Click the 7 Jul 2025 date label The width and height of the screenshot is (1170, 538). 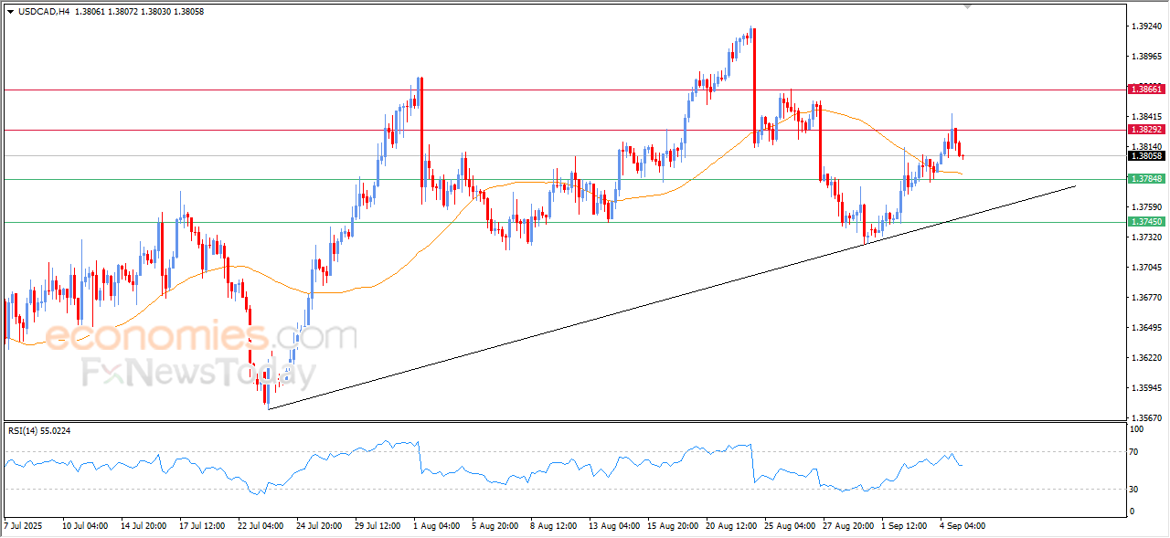(x=25, y=526)
